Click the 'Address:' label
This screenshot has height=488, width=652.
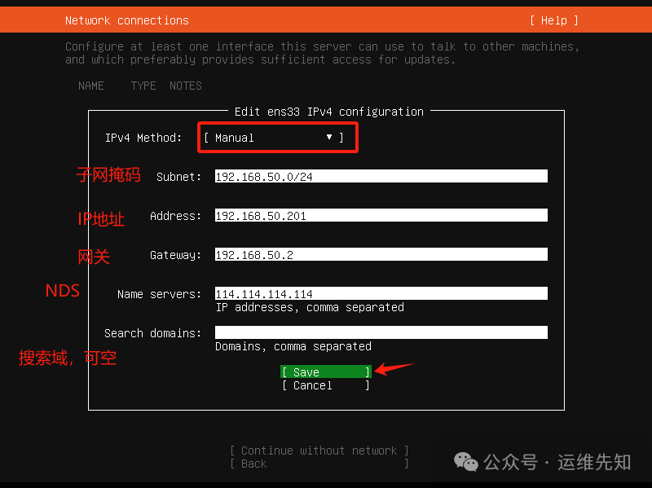pyautogui.click(x=175, y=216)
